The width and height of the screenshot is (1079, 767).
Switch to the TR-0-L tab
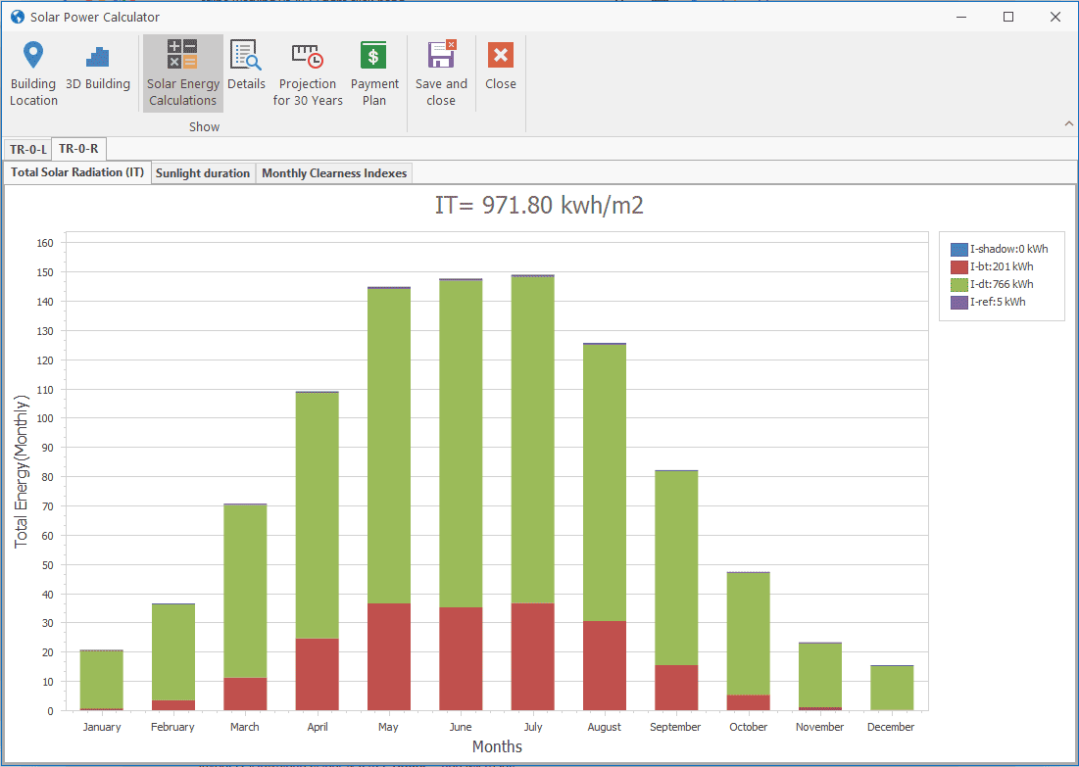pyautogui.click(x=27, y=149)
